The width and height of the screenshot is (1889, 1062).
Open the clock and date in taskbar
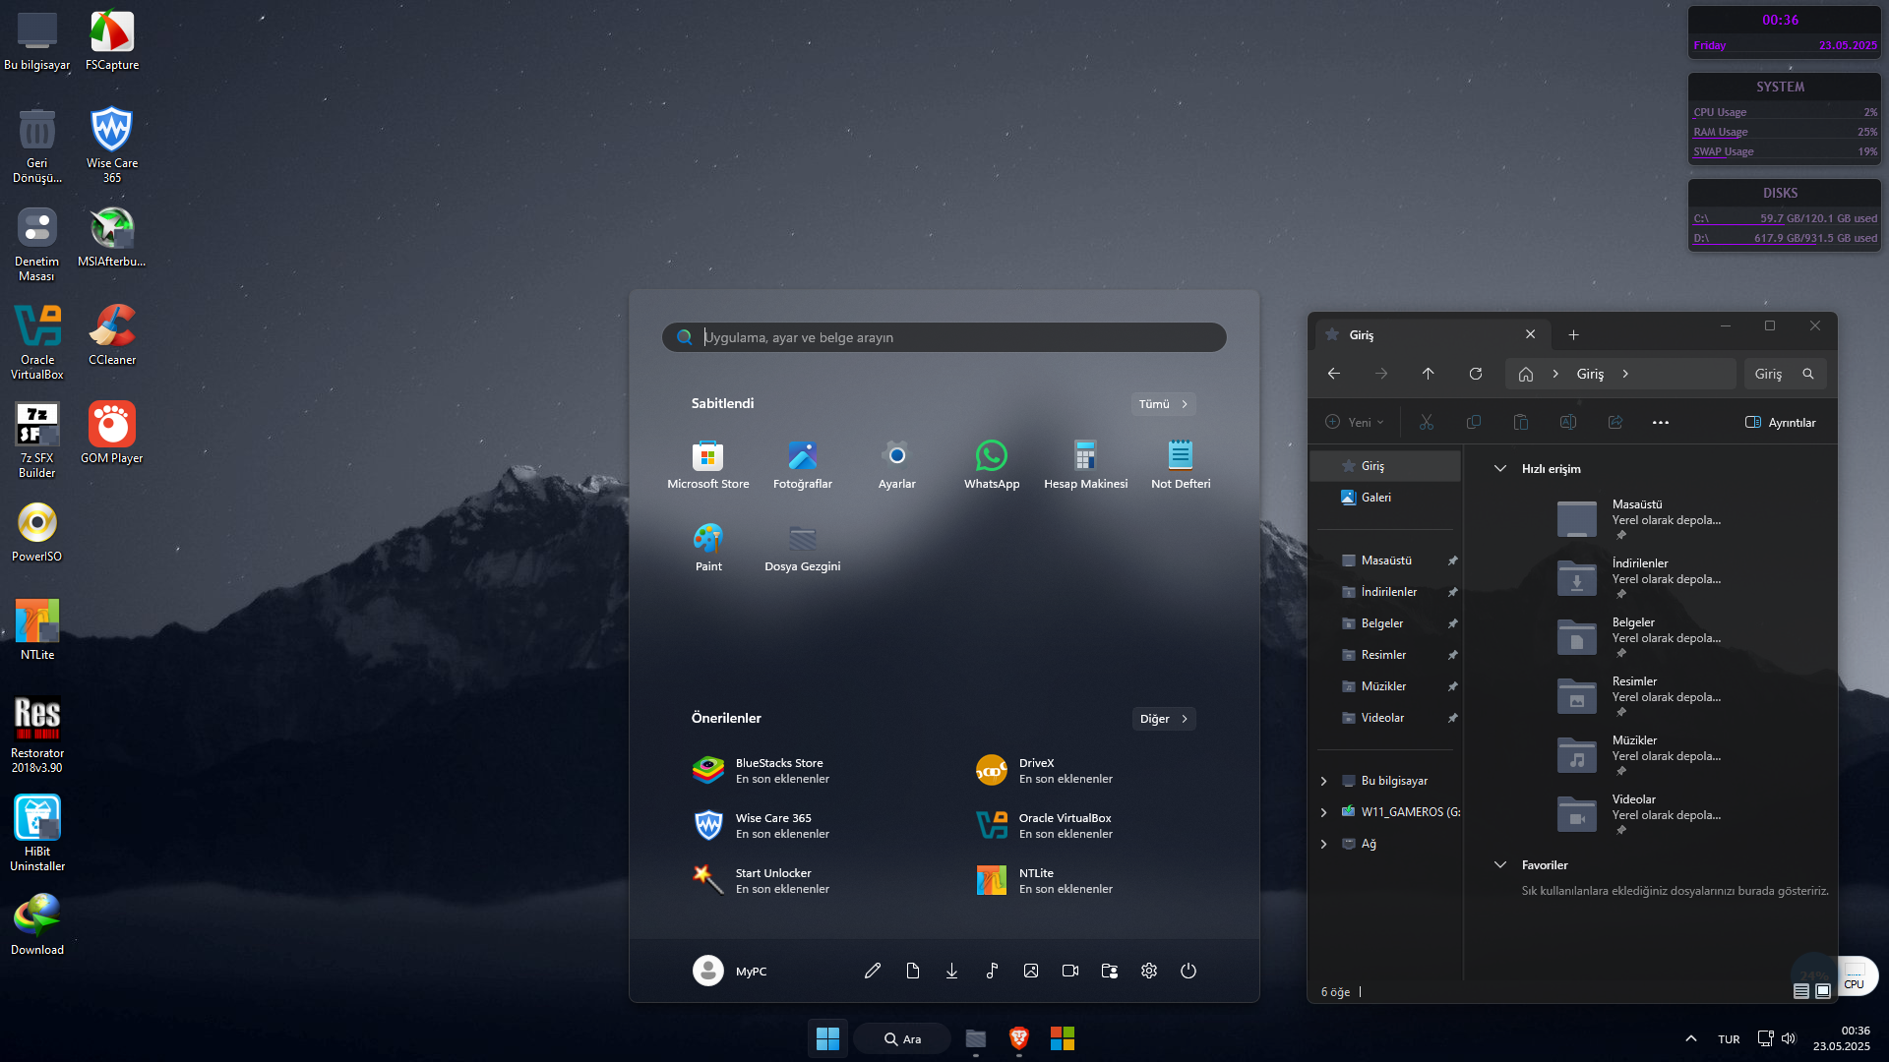click(x=1842, y=1038)
